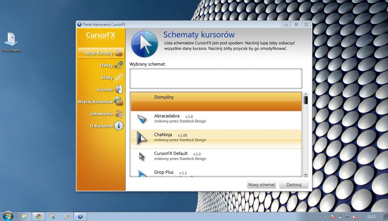The width and height of the screenshot is (388, 221).
Task: Pick the CursorFX Default scheme name
Action: (171, 153)
